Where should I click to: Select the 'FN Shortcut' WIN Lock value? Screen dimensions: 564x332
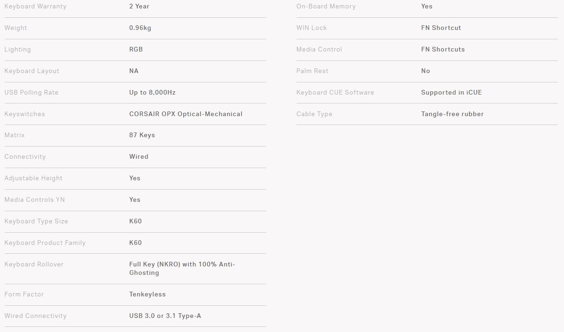click(x=441, y=28)
